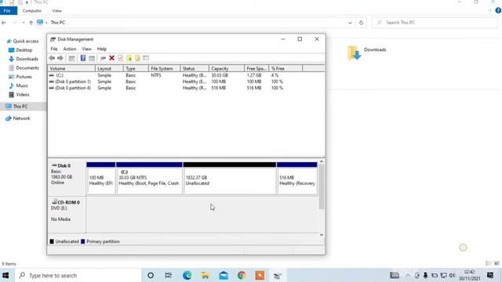
Task: Click the Forward arrow in Disk Management toolbar
Action: coord(60,58)
